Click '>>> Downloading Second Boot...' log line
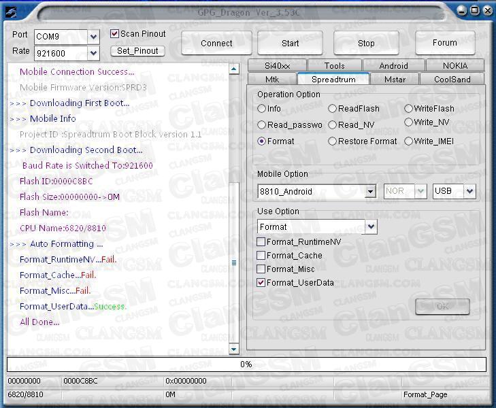The height and width of the screenshot is (408, 496). coord(76,150)
